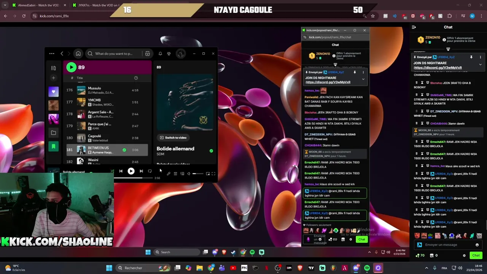Viewport: 487px width, 274px height.
Task: Click Rechercher search box on taskbar
Action: point(143,268)
